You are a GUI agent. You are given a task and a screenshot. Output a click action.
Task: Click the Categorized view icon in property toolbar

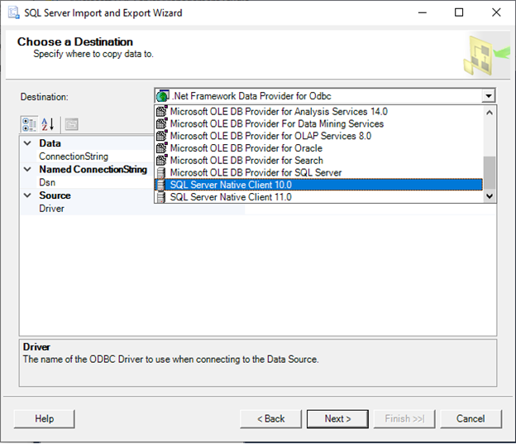pos(29,124)
